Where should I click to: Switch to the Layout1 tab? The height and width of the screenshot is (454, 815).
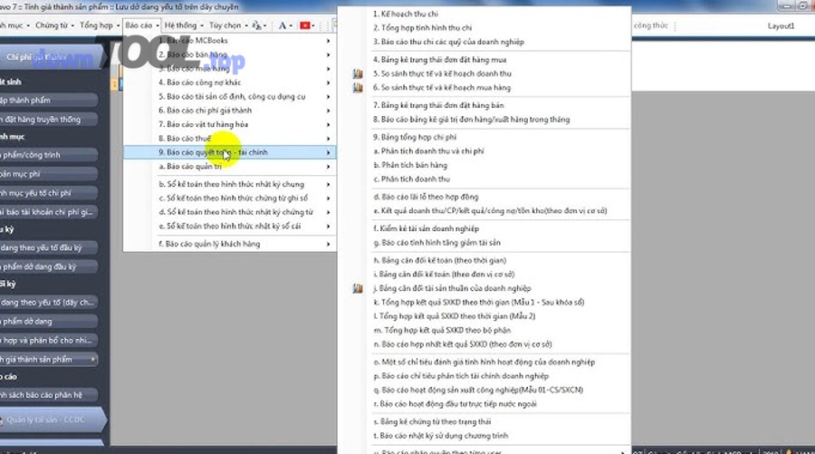click(781, 26)
